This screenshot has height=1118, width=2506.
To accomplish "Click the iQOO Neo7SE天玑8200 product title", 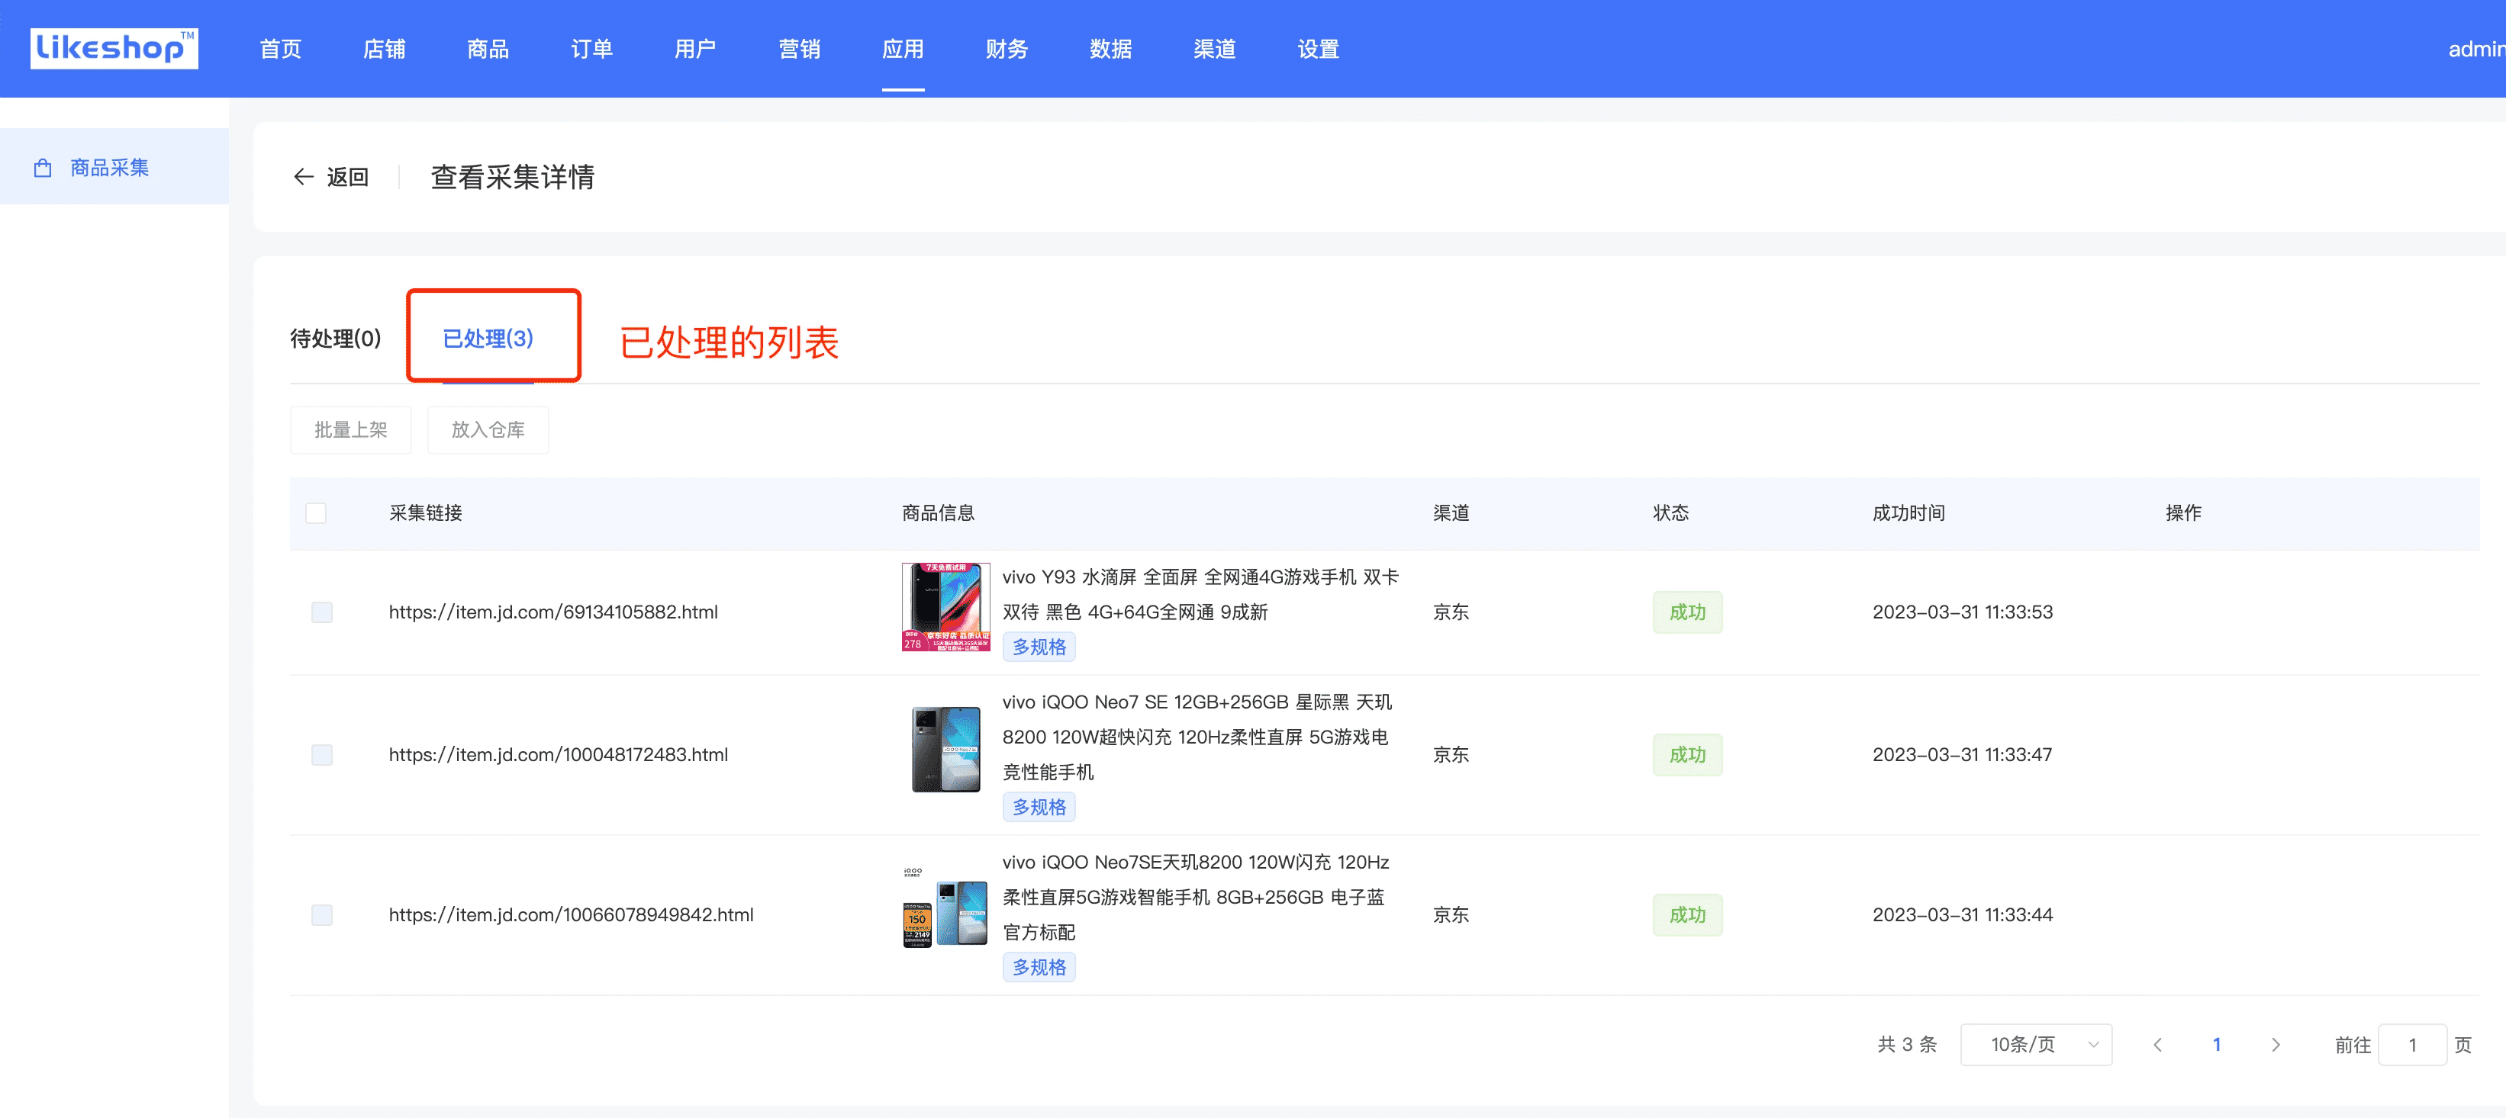I will point(1196,898).
